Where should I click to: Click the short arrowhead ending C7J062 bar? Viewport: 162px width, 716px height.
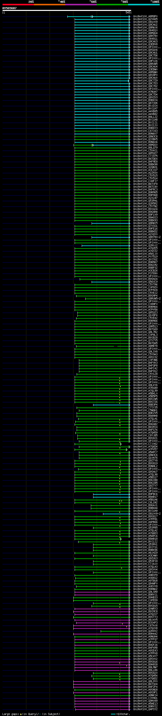click(x=121, y=444)
